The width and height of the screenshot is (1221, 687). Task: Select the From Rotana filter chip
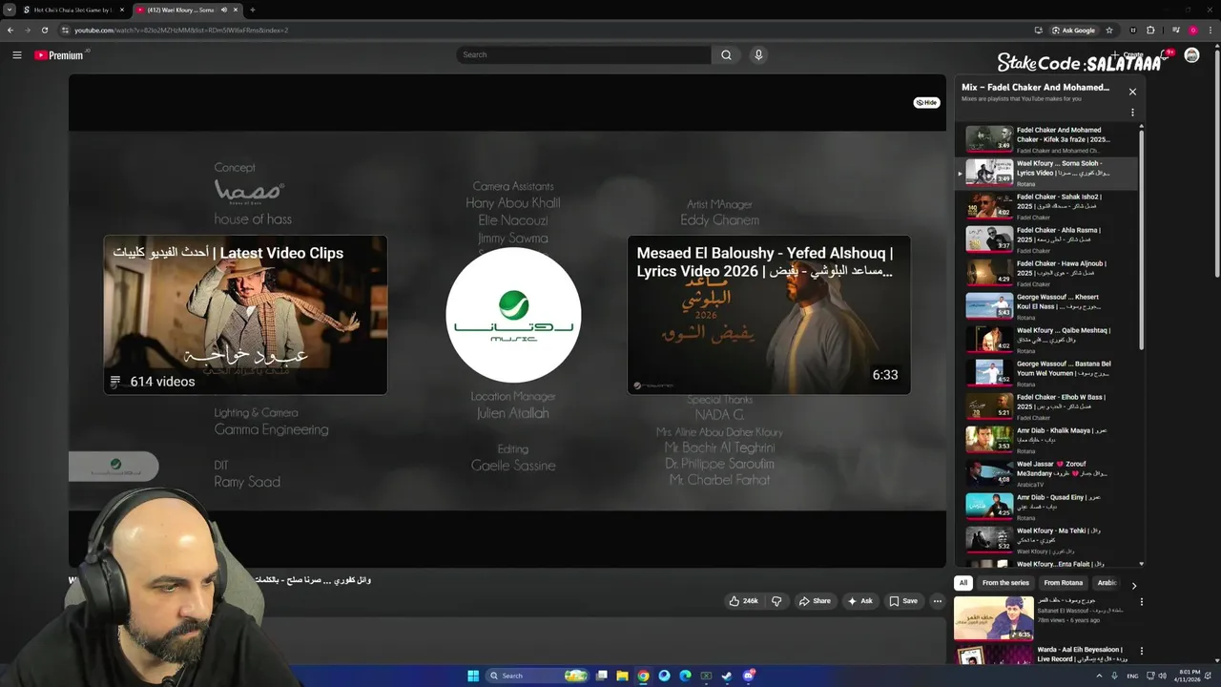tap(1063, 583)
